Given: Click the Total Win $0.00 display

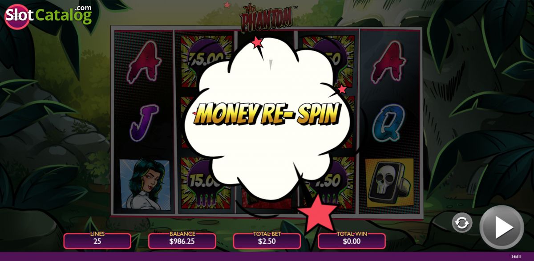Looking at the screenshot, I should (x=352, y=241).
